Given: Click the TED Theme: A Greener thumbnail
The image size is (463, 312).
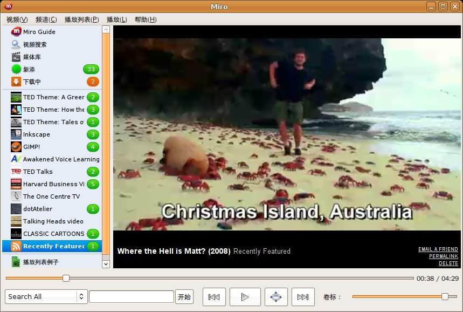Looking at the screenshot, I should [x=16, y=97].
